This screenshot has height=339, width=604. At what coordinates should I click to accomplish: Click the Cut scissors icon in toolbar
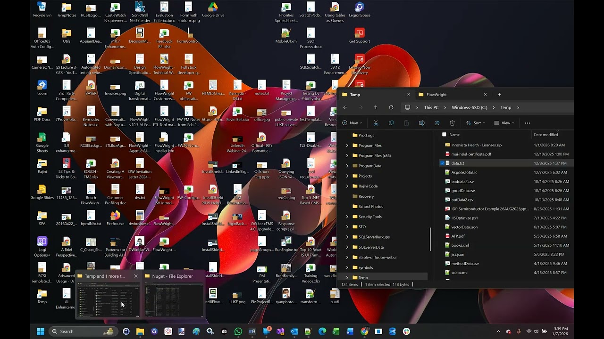click(376, 123)
